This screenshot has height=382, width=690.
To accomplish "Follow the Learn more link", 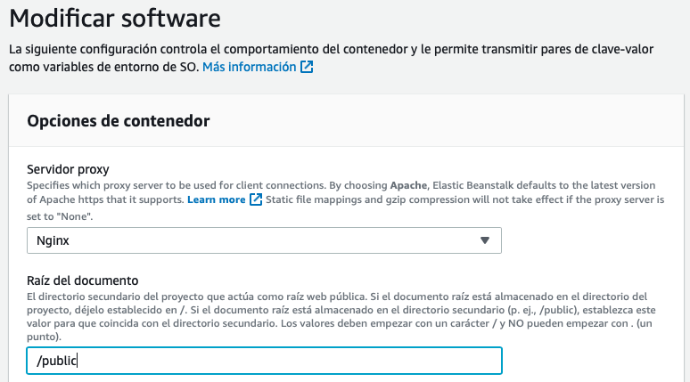I will pos(216,199).
